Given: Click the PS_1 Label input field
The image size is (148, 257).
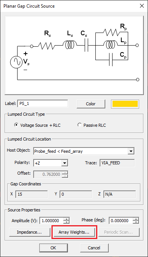Looking at the screenshot, I should point(43,103).
